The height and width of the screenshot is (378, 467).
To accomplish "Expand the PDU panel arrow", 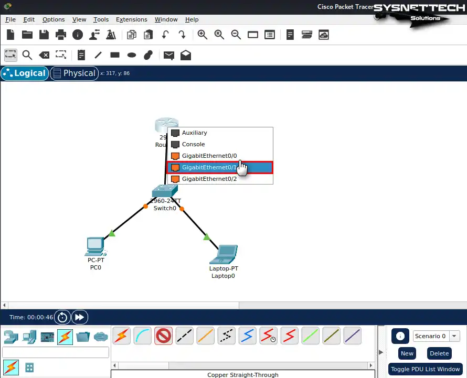I will (x=381, y=352).
